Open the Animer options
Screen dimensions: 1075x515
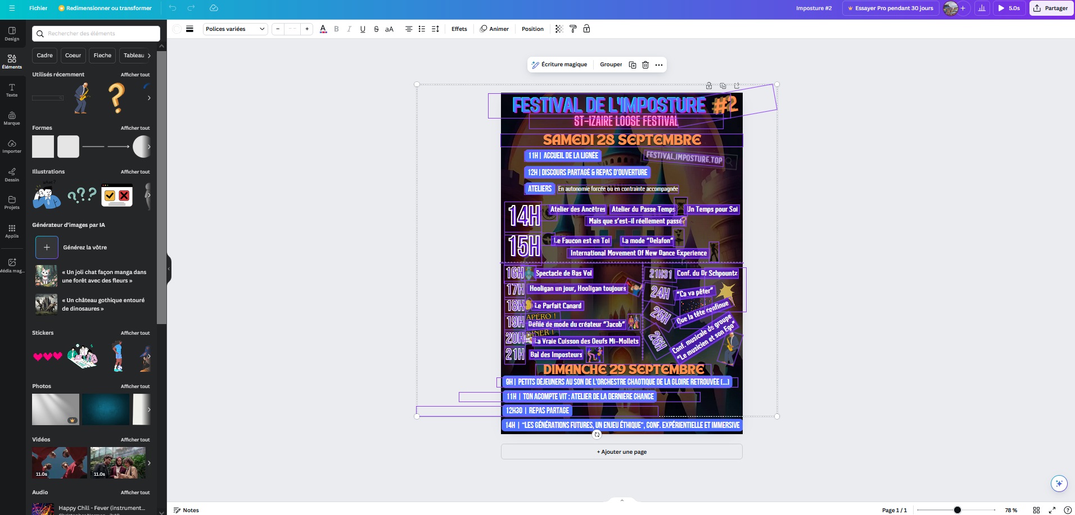(494, 29)
